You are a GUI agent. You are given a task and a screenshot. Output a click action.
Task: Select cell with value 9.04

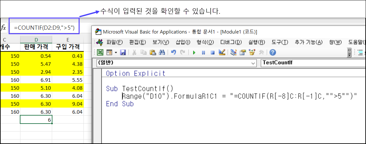click(68, 104)
